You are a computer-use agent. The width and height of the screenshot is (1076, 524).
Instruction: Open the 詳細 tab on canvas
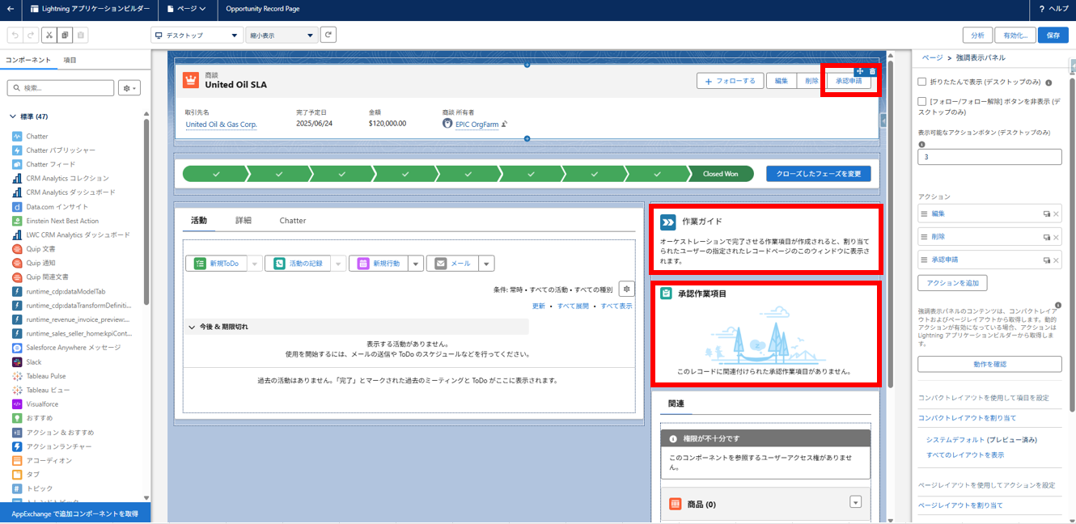pyautogui.click(x=244, y=220)
